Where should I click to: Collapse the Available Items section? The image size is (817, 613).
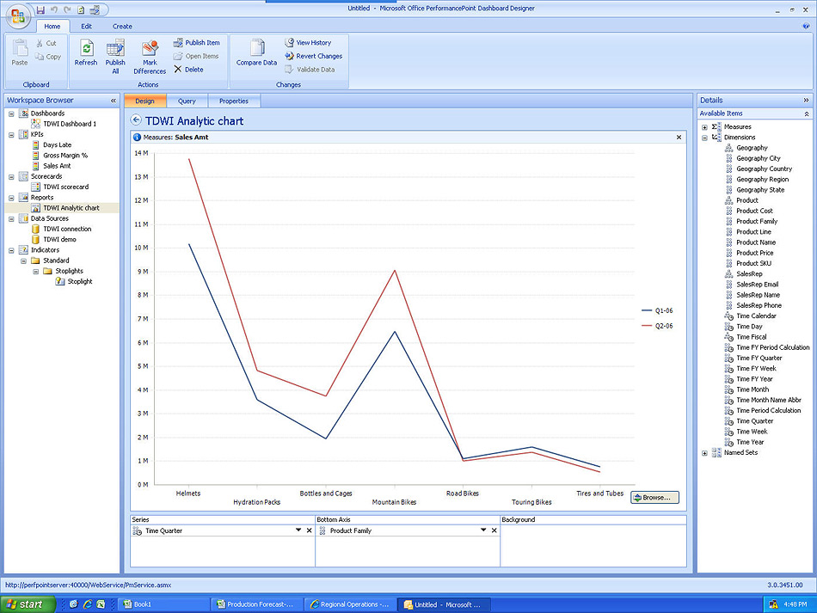point(806,113)
